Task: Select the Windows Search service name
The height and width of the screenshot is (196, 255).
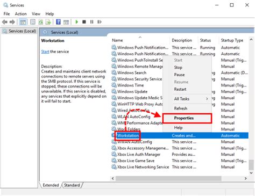Action: (132, 72)
